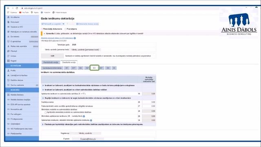Open VID Publiskojamā datu bāze in sidebar
This screenshot has width=261, height=147.
pos(22,129)
